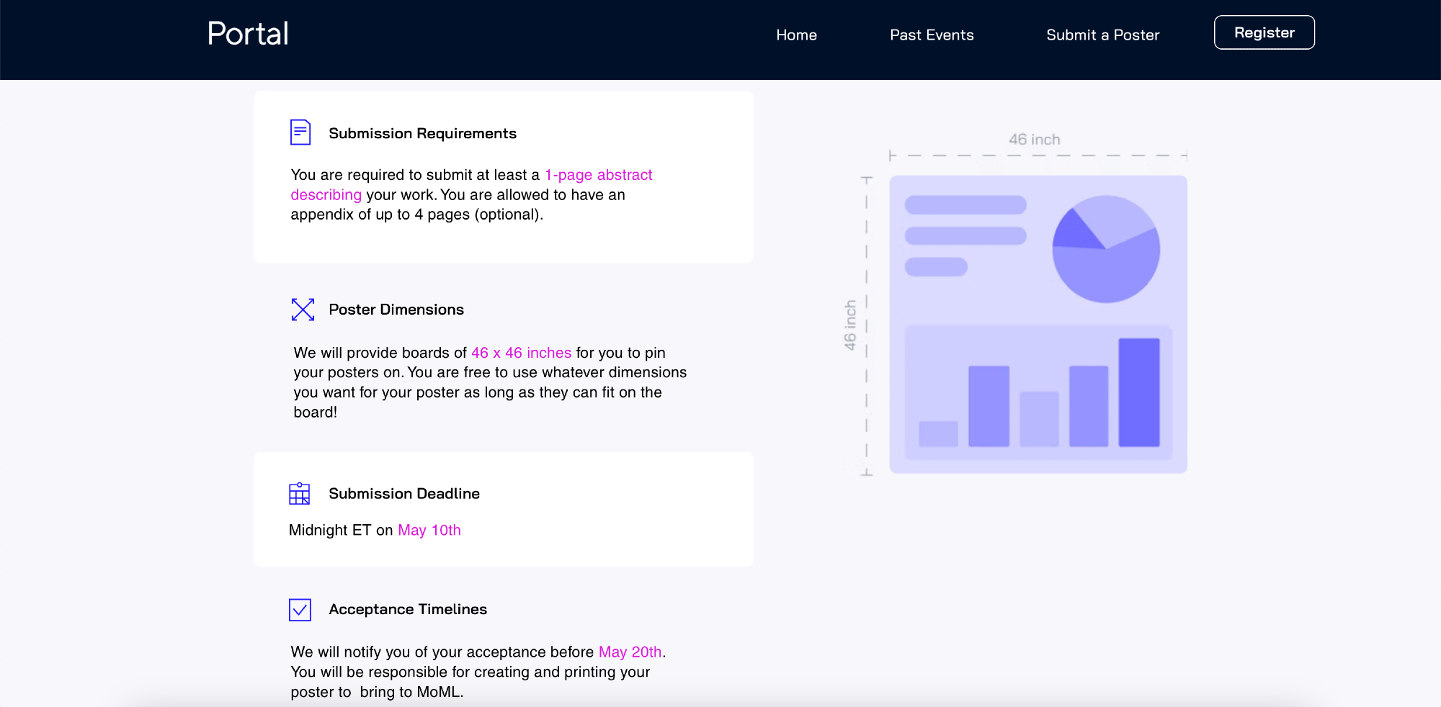
Task: Click the Poster Dimensions heading
Action: [x=396, y=310]
